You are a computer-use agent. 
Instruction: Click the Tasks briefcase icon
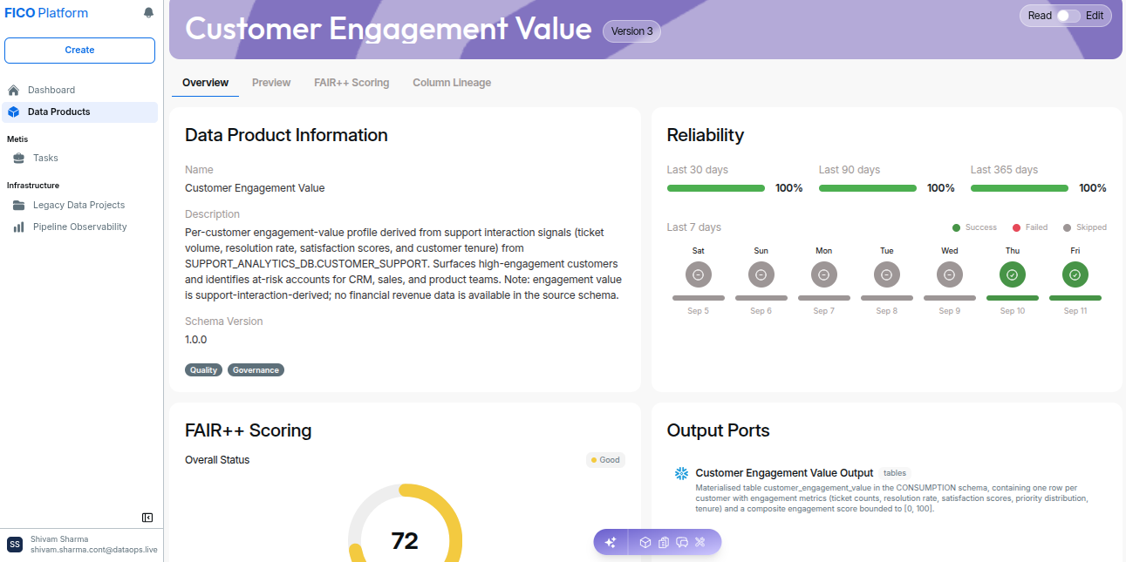(x=18, y=158)
